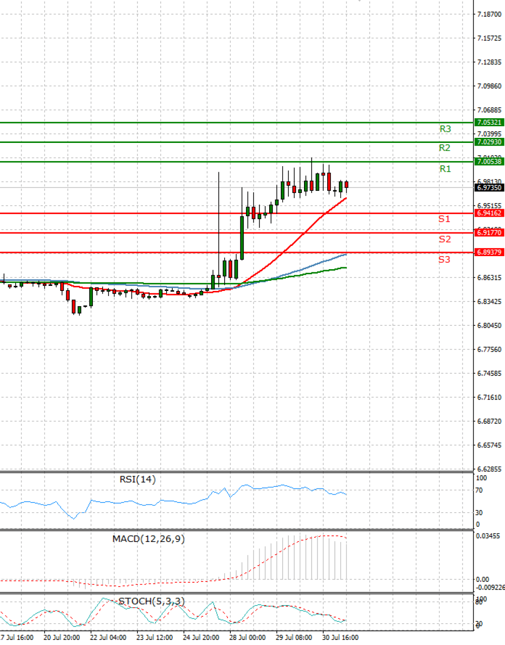Select the 7.05321 green price tag
505x645 pixels.
pyautogui.click(x=489, y=122)
